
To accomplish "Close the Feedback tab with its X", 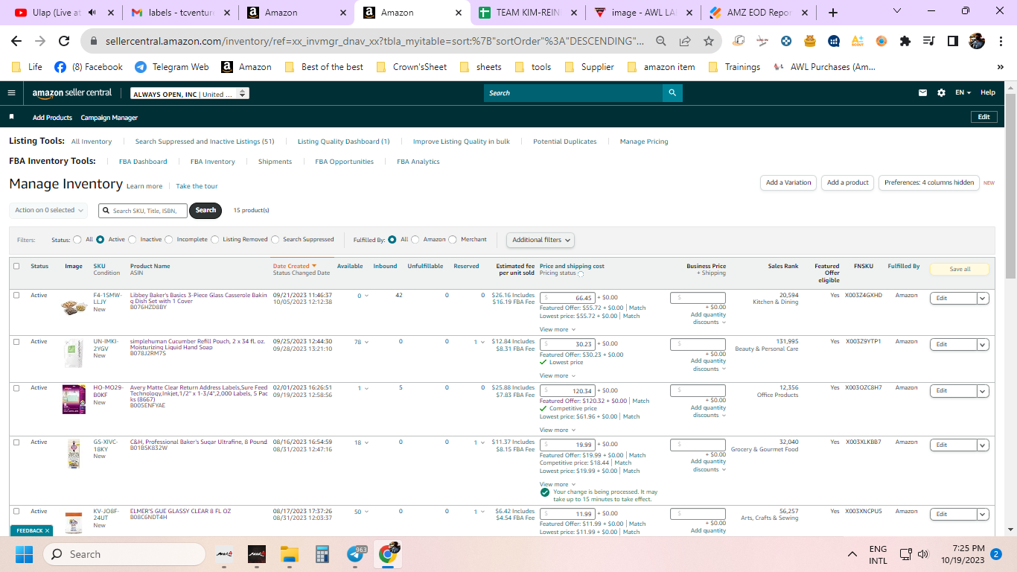I will pyautogui.click(x=47, y=530).
